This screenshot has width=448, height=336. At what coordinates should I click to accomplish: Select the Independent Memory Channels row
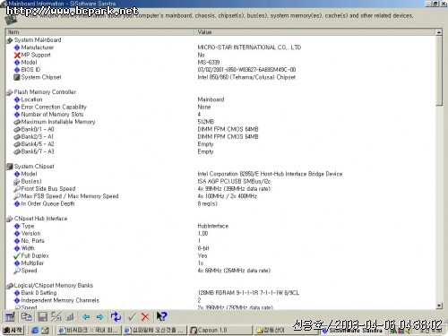point(220,300)
